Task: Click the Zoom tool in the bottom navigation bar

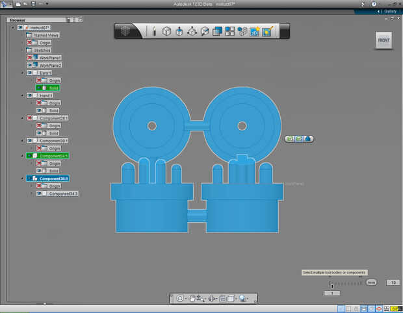Action: (x=200, y=298)
